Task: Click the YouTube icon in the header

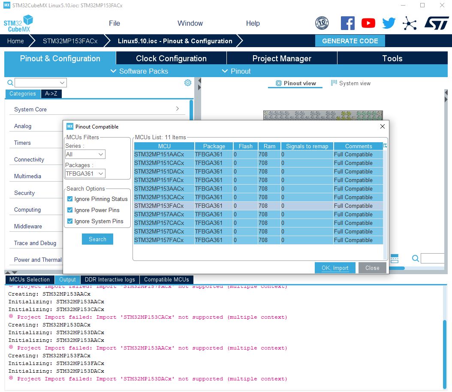Action: [x=368, y=23]
